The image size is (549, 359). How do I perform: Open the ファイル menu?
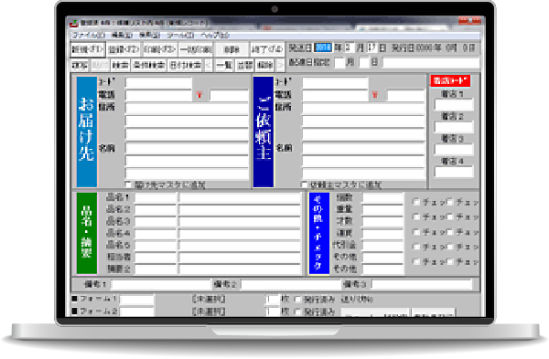pyautogui.click(x=89, y=36)
